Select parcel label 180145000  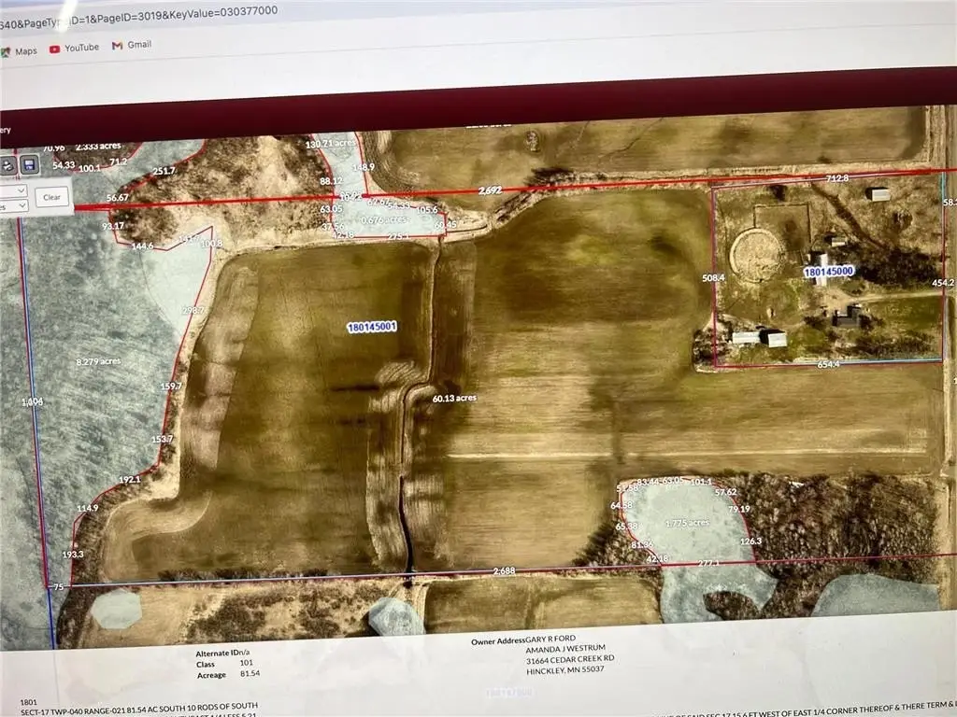(x=831, y=272)
